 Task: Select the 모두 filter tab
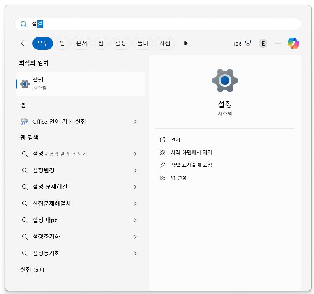point(43,43)
